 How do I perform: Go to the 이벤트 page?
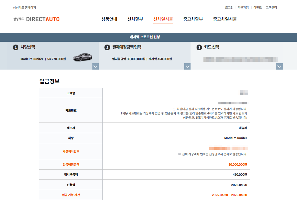[x=258, y=7]
